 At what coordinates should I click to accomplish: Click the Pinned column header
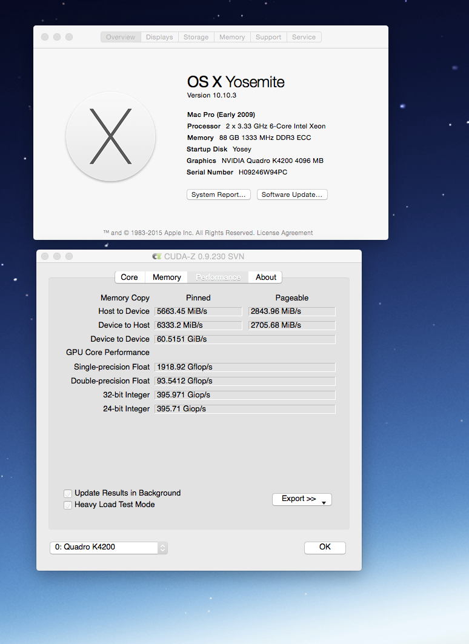click(198, 298)
